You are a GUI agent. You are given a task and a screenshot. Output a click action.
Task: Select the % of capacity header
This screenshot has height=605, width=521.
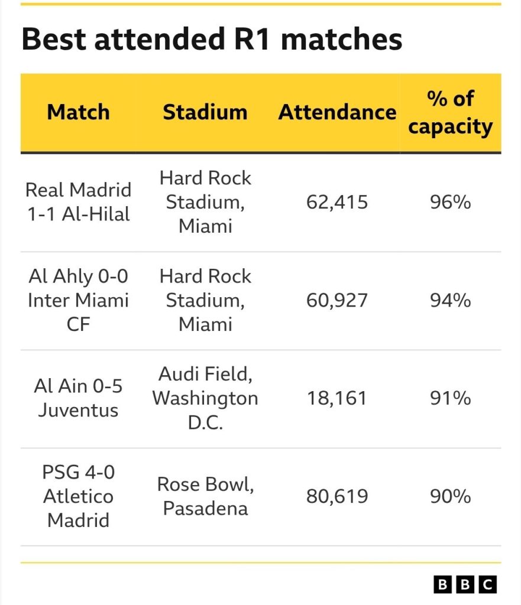(450, 113)
